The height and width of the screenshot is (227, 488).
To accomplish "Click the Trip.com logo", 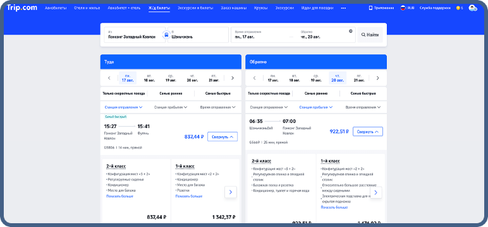I will coord(22,8).
